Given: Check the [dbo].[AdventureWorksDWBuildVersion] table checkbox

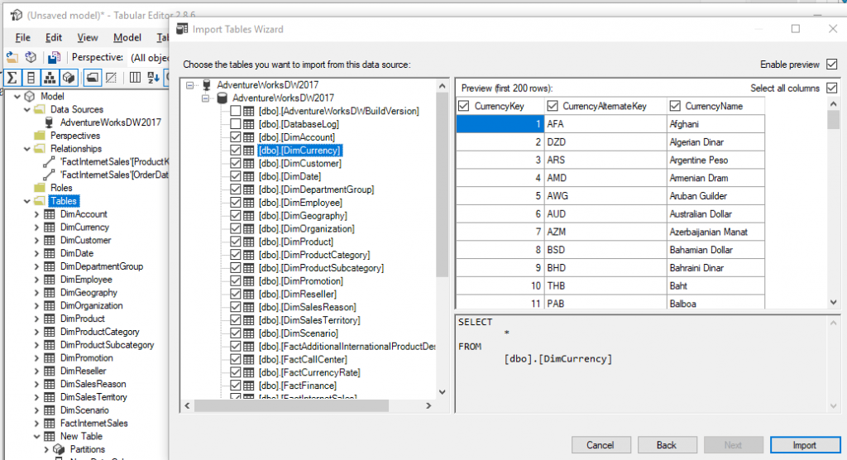Looking at the screenshot, I should pos(236,111).
